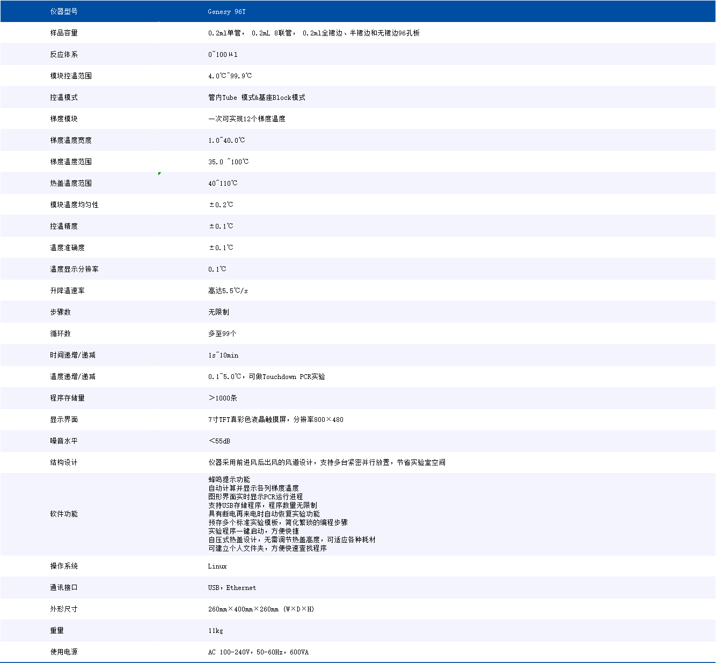This screenshot has height=663, width=716.
Task: Select the Genesy 96T model text
Action: tap(227, 12)
